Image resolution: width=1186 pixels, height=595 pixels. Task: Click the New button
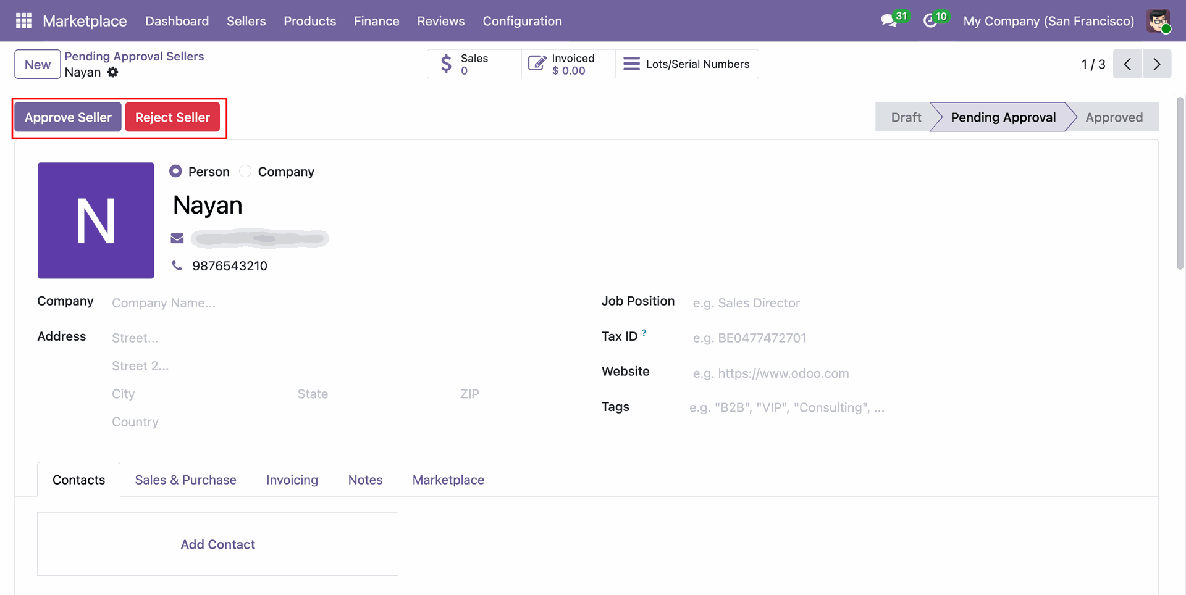(38, 64)
